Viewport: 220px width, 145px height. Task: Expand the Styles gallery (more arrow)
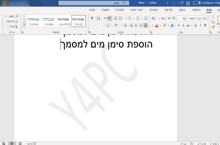point(25,25)
